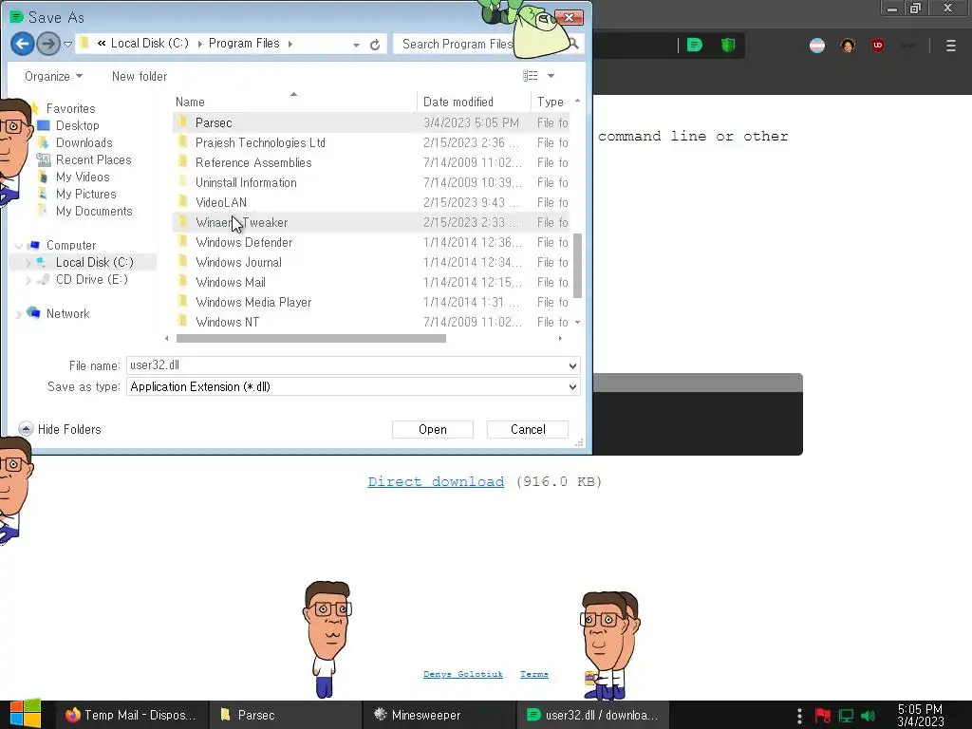Viewport: 972px width, 729px height.
Task: Open My Pictures in the sidebar
Action: [x=85, y=194]
